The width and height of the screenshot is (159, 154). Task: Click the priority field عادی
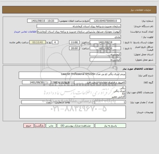coord(105,37)
